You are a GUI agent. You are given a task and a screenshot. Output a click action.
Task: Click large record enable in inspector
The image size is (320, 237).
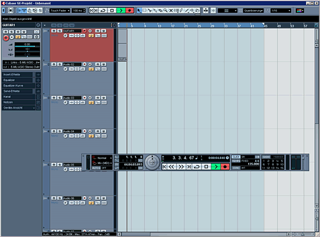(x=6, y=38)
